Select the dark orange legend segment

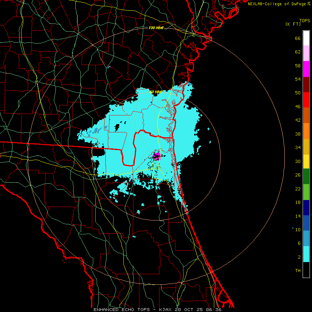pos(306,115)
